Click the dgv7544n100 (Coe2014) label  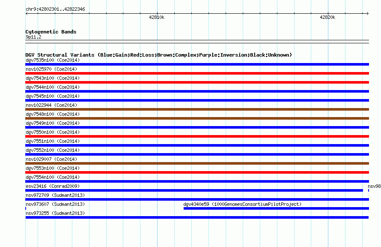click(x=53, y=87)
